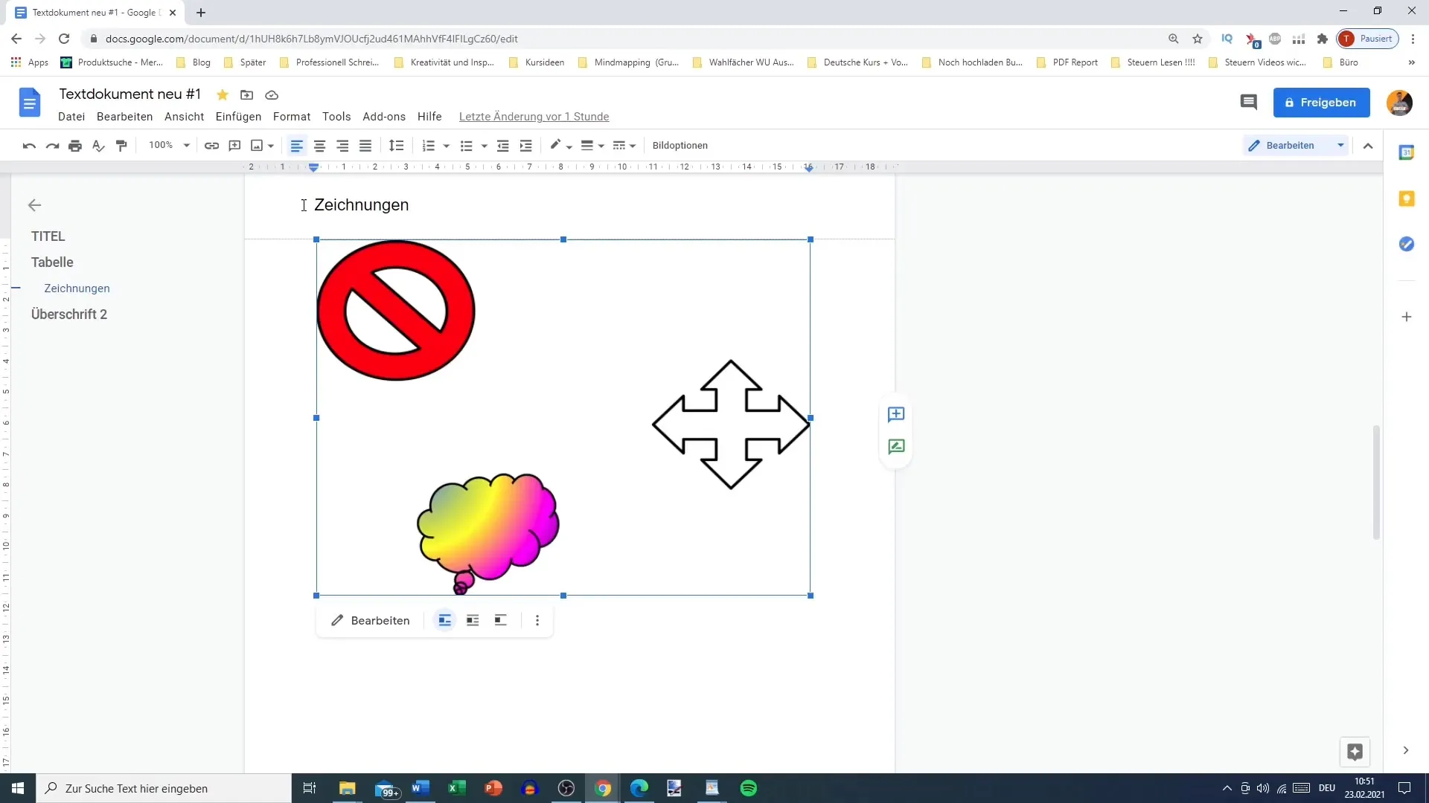
Task: Open the border weight dropdown
Action: [x=592, y=146]
